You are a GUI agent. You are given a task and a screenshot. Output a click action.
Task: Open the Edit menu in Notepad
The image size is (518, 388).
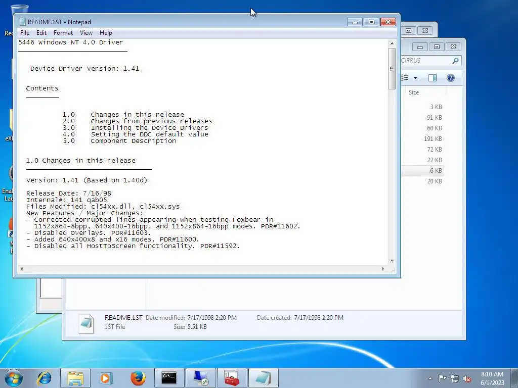pyautogui.click(x=41, y=33)
